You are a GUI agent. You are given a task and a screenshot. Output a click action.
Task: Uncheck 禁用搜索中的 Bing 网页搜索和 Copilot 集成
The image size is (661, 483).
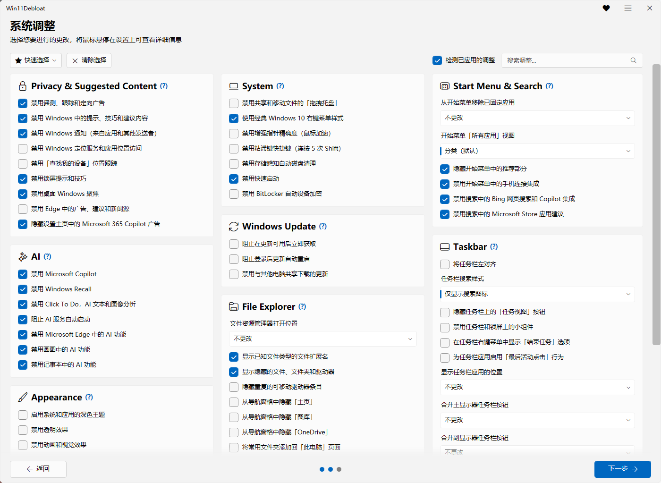tap(445, 199)
